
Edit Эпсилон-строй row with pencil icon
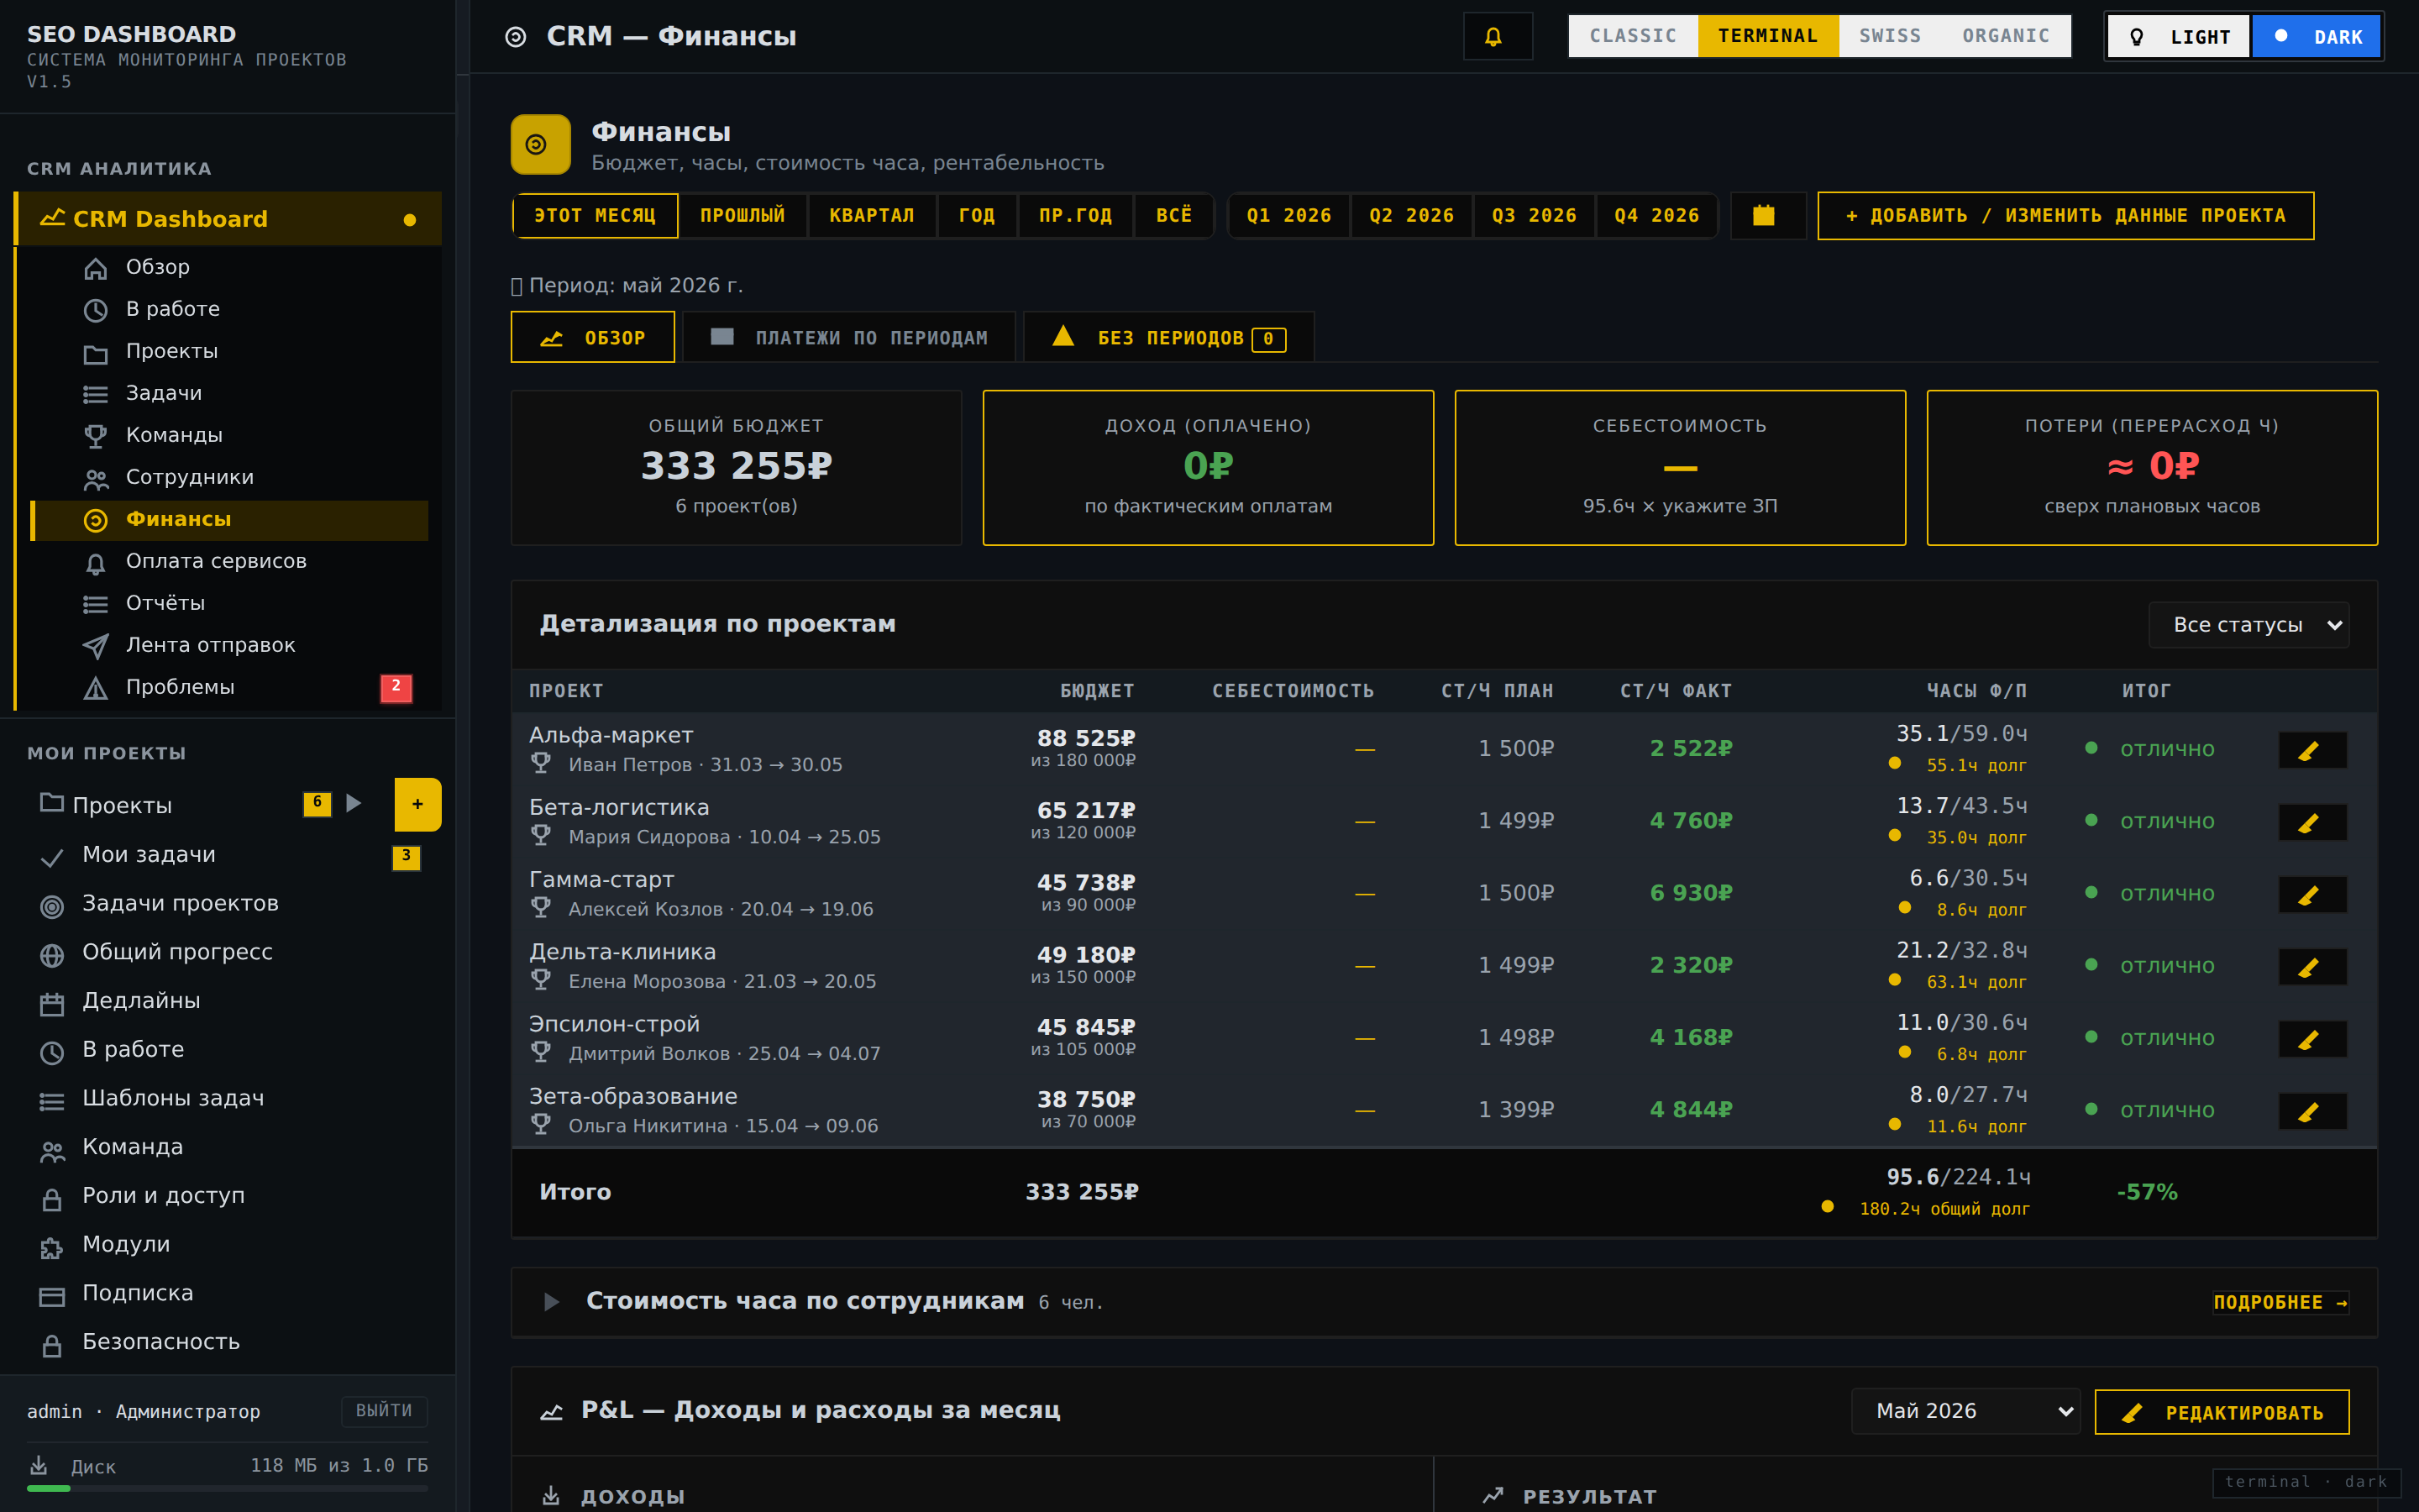[2312, 1038]
